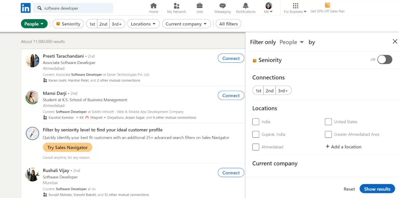The image size is (399, 198).
Task: Click the premium icon beside Seniority in panel
Action: coord(255,60)
